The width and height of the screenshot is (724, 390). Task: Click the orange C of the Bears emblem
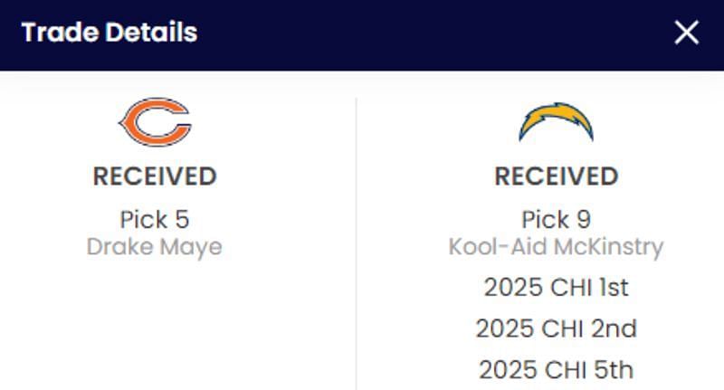tap(136, 122)
